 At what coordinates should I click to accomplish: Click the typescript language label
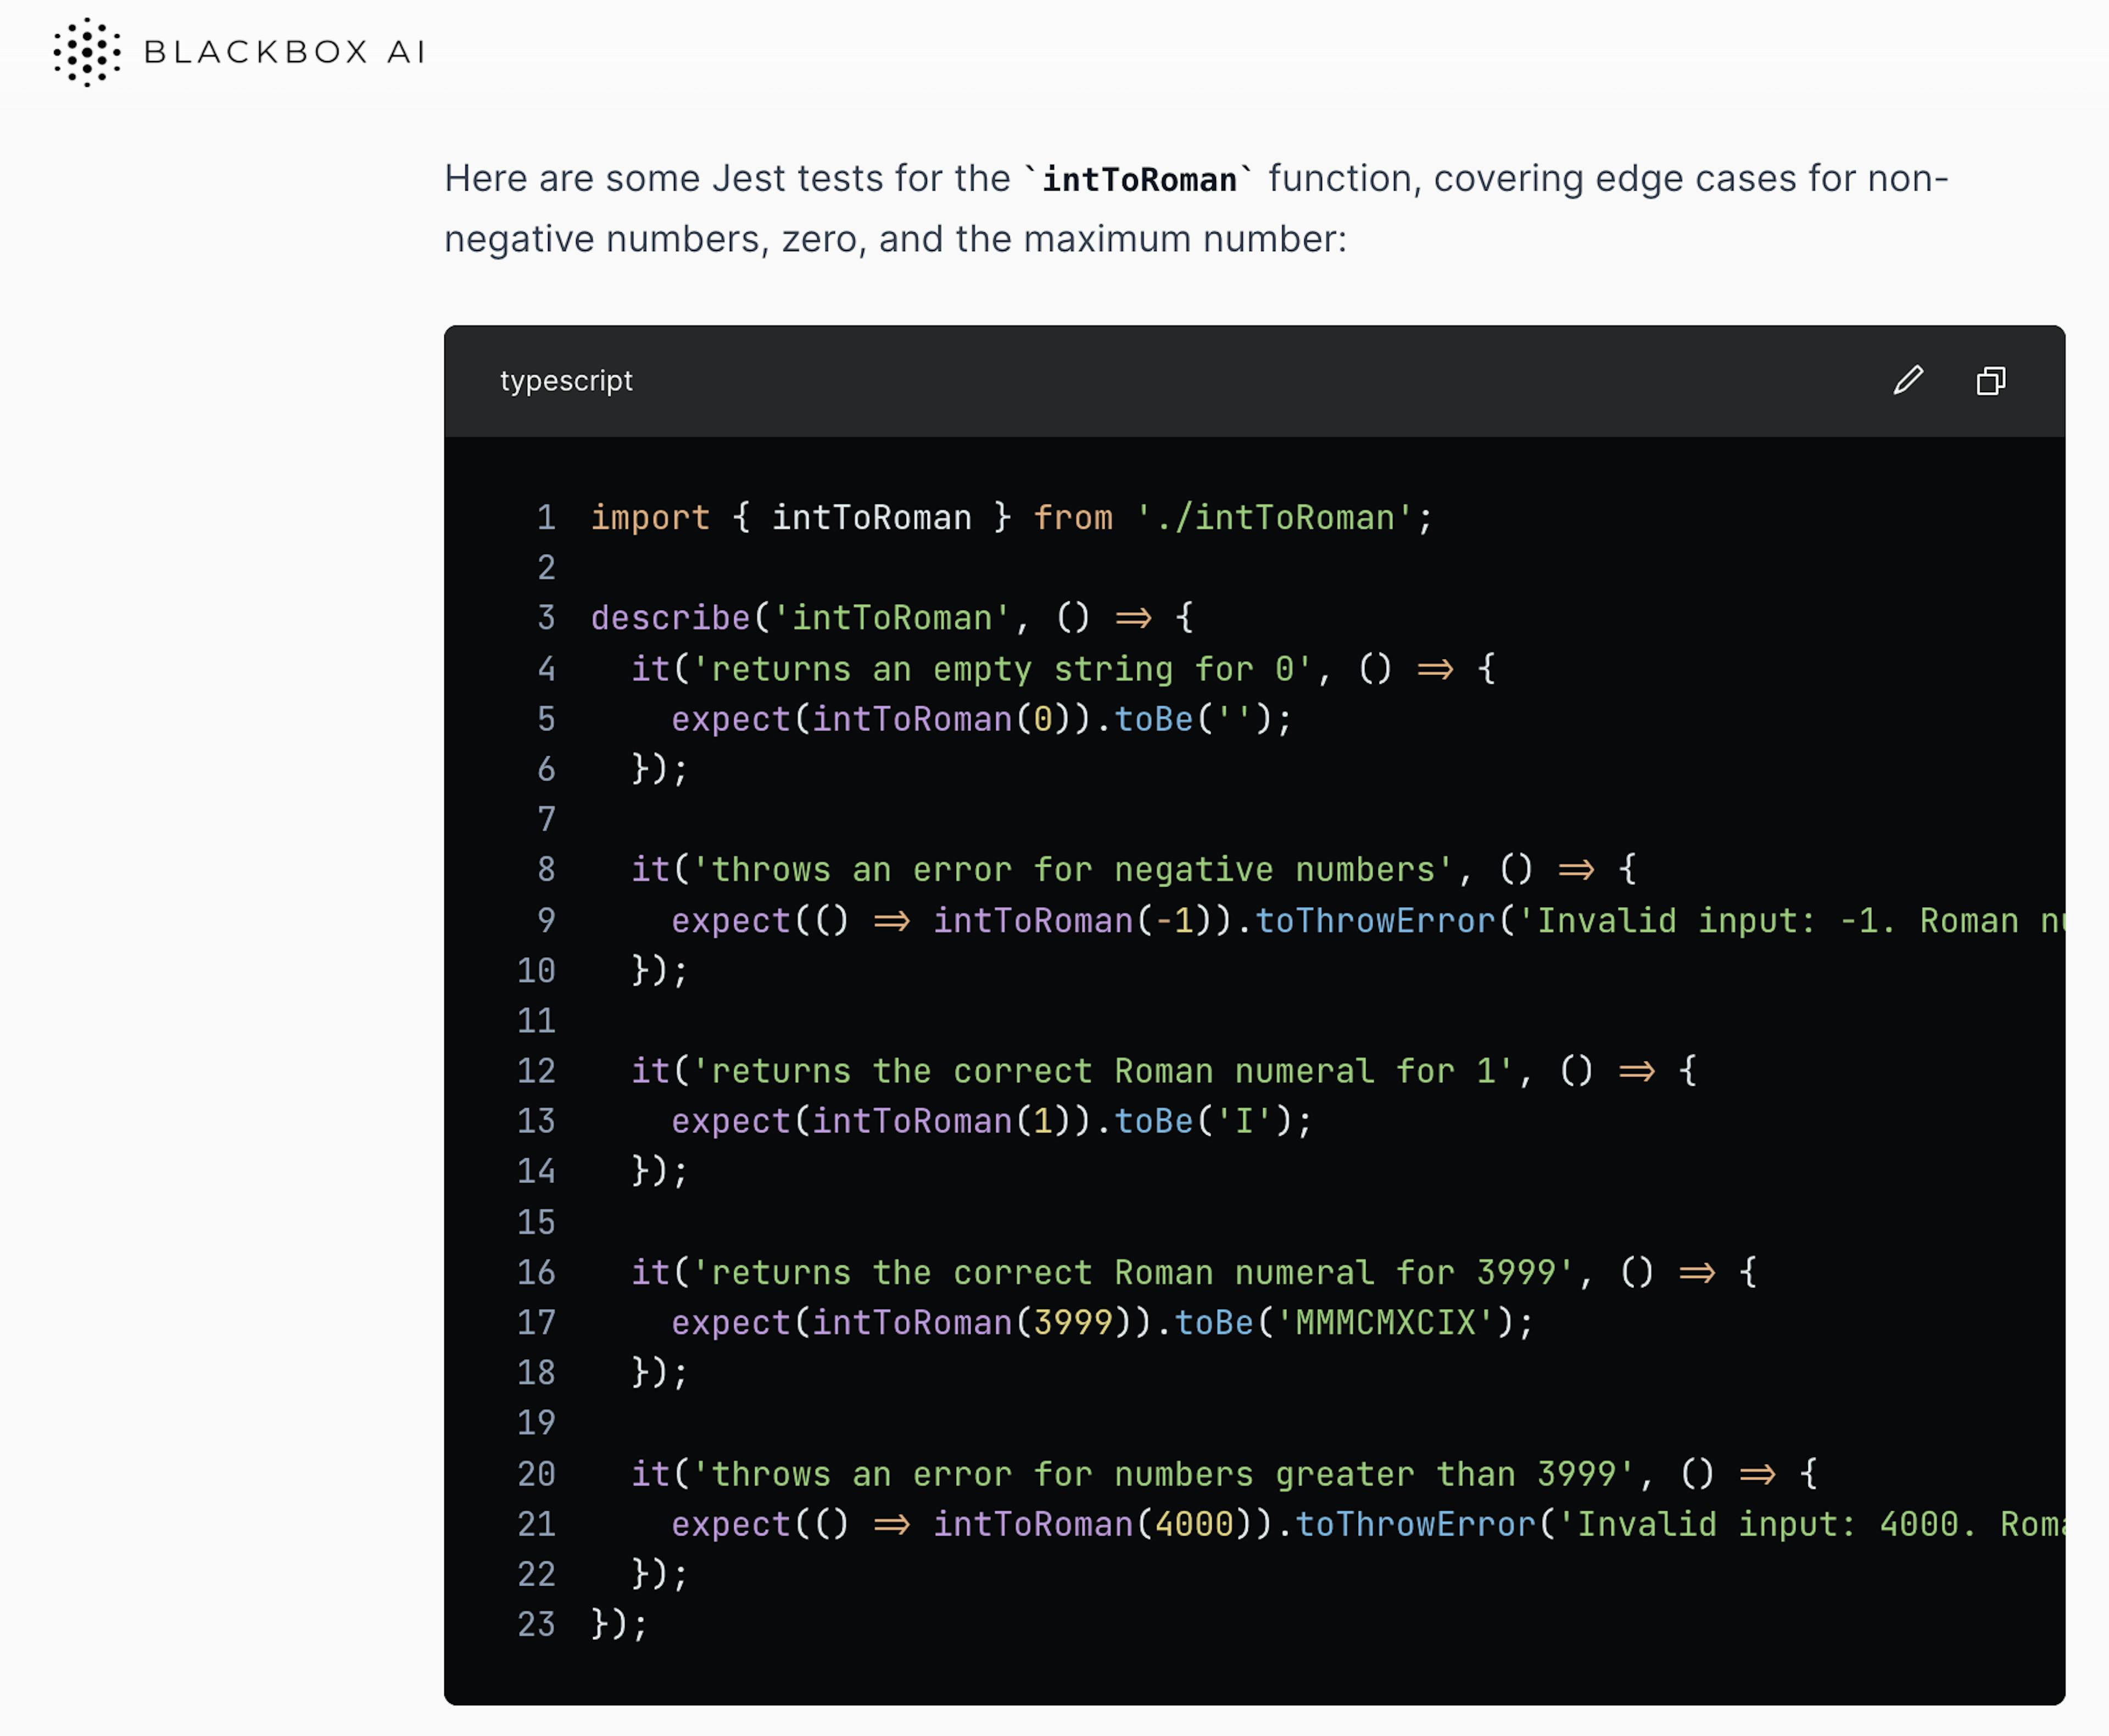click(566, 381)
